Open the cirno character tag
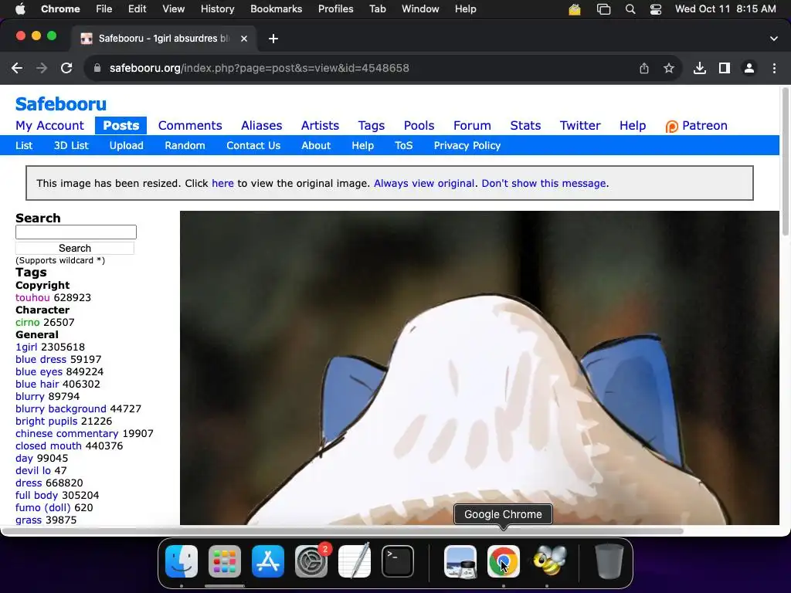The width and height of the screenshot is (791, 593). [27, 322]
